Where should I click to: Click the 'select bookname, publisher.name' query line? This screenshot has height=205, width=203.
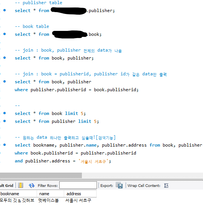(109, 145)
